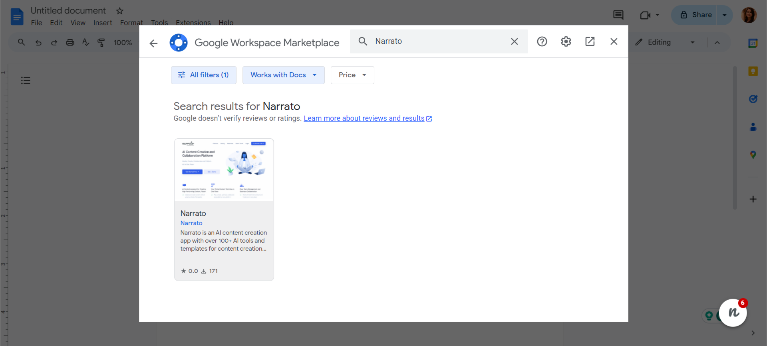The height and width of the screenshot is (346, 767).
Task: Open Marketplace in a new window
Action: tap(590, 41)
